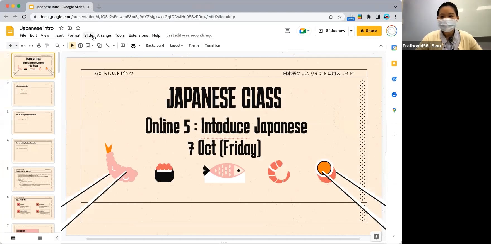Click the Share button
The width and height of the screenshot is (491, 244).
[x=369, y=31]
